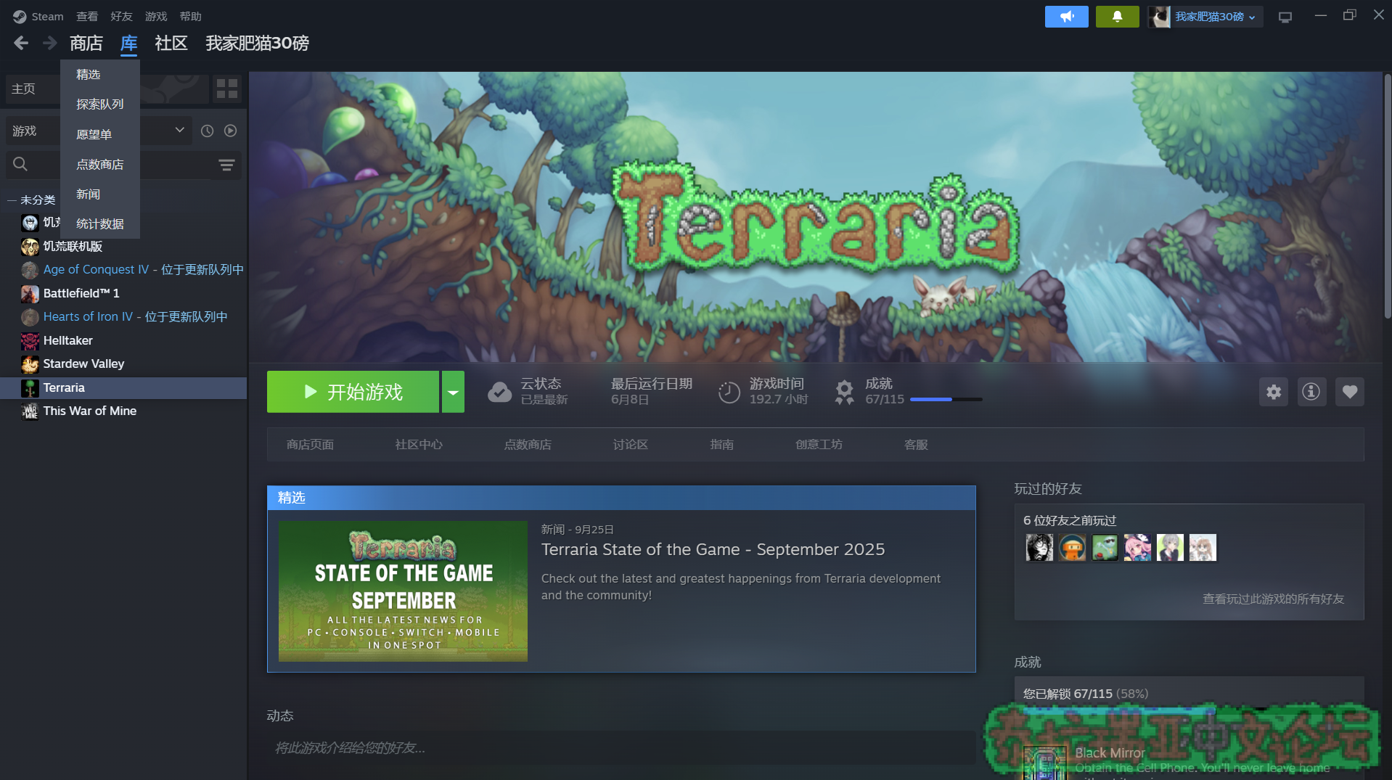Open advanced filter options icon

226,165
